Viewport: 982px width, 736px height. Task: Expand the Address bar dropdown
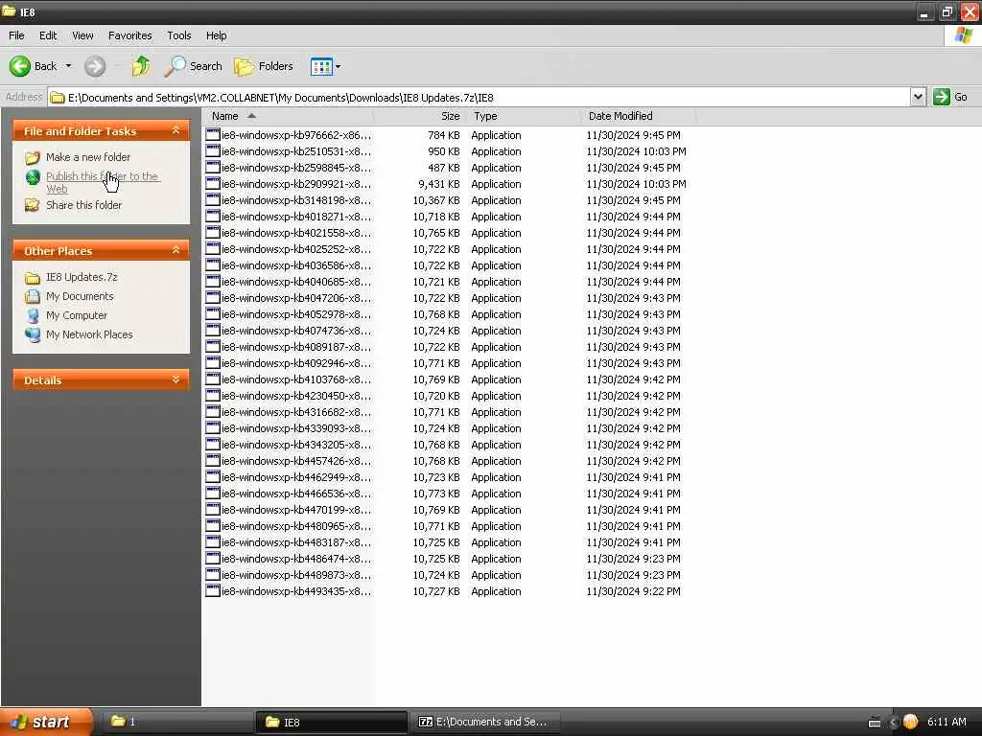[x=918, y=97]
